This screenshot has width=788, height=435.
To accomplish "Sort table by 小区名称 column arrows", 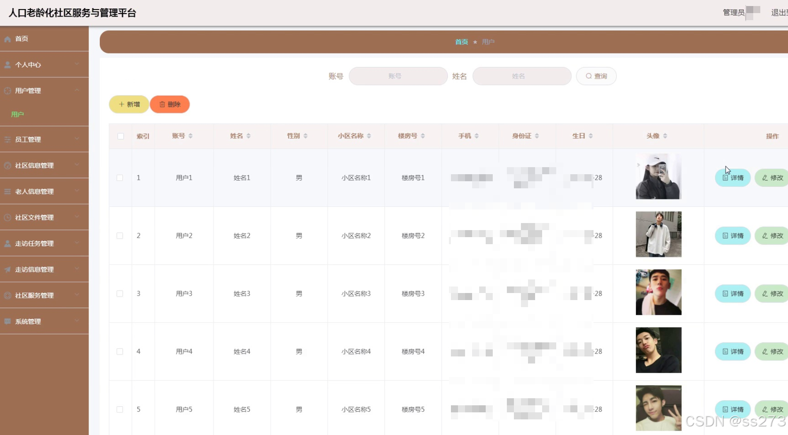I will (x=369, y=136).
